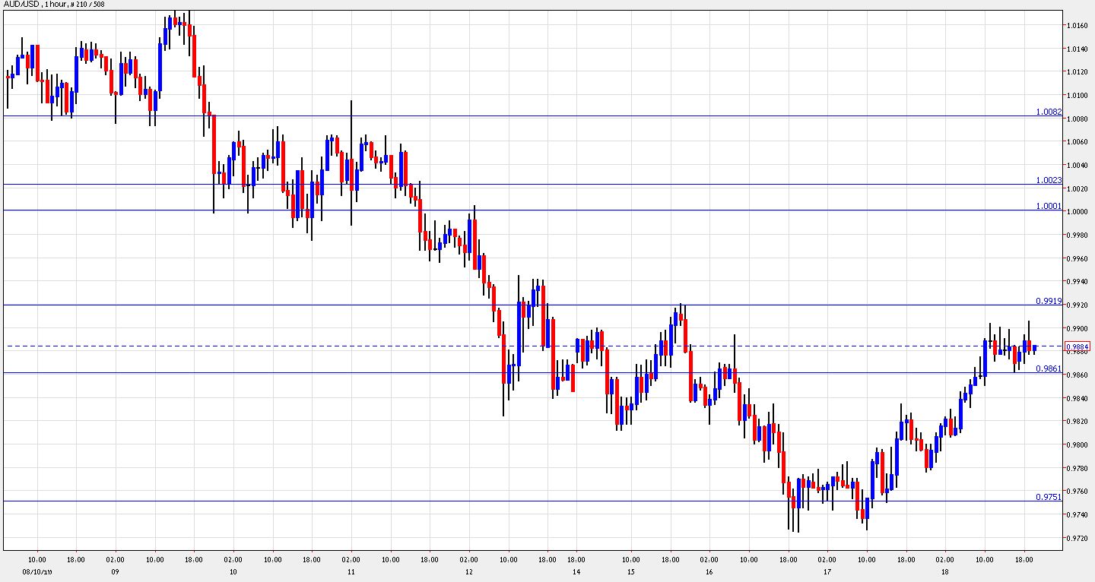Click date marker 18 on time axis

coord(944,571)
